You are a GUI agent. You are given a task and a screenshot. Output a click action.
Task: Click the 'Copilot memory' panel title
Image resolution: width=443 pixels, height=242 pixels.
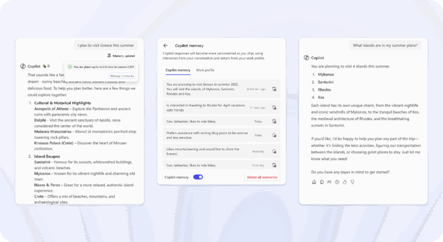point(189,46)
